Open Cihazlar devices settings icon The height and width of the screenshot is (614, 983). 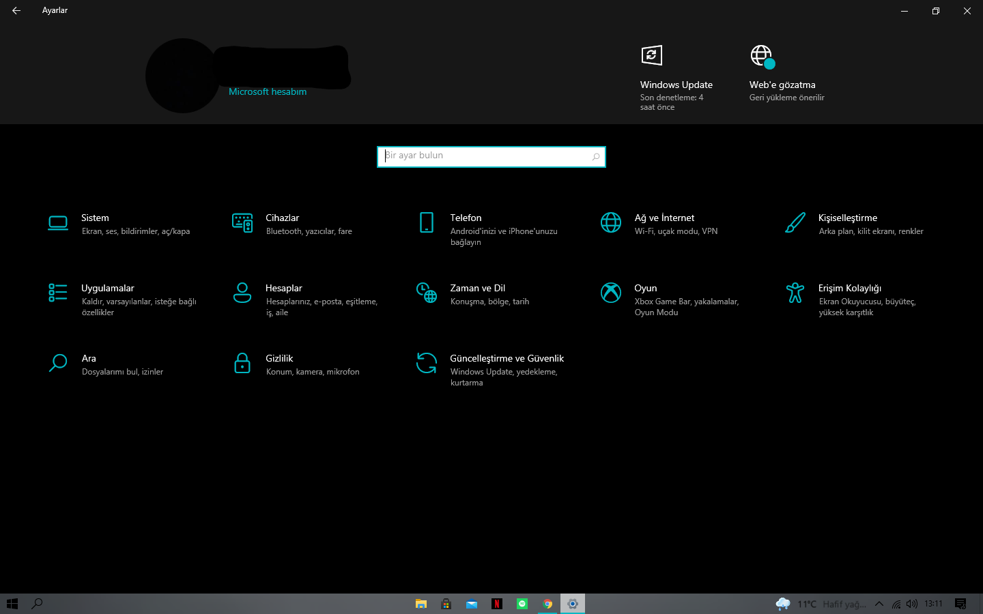[x=242, y=222]
